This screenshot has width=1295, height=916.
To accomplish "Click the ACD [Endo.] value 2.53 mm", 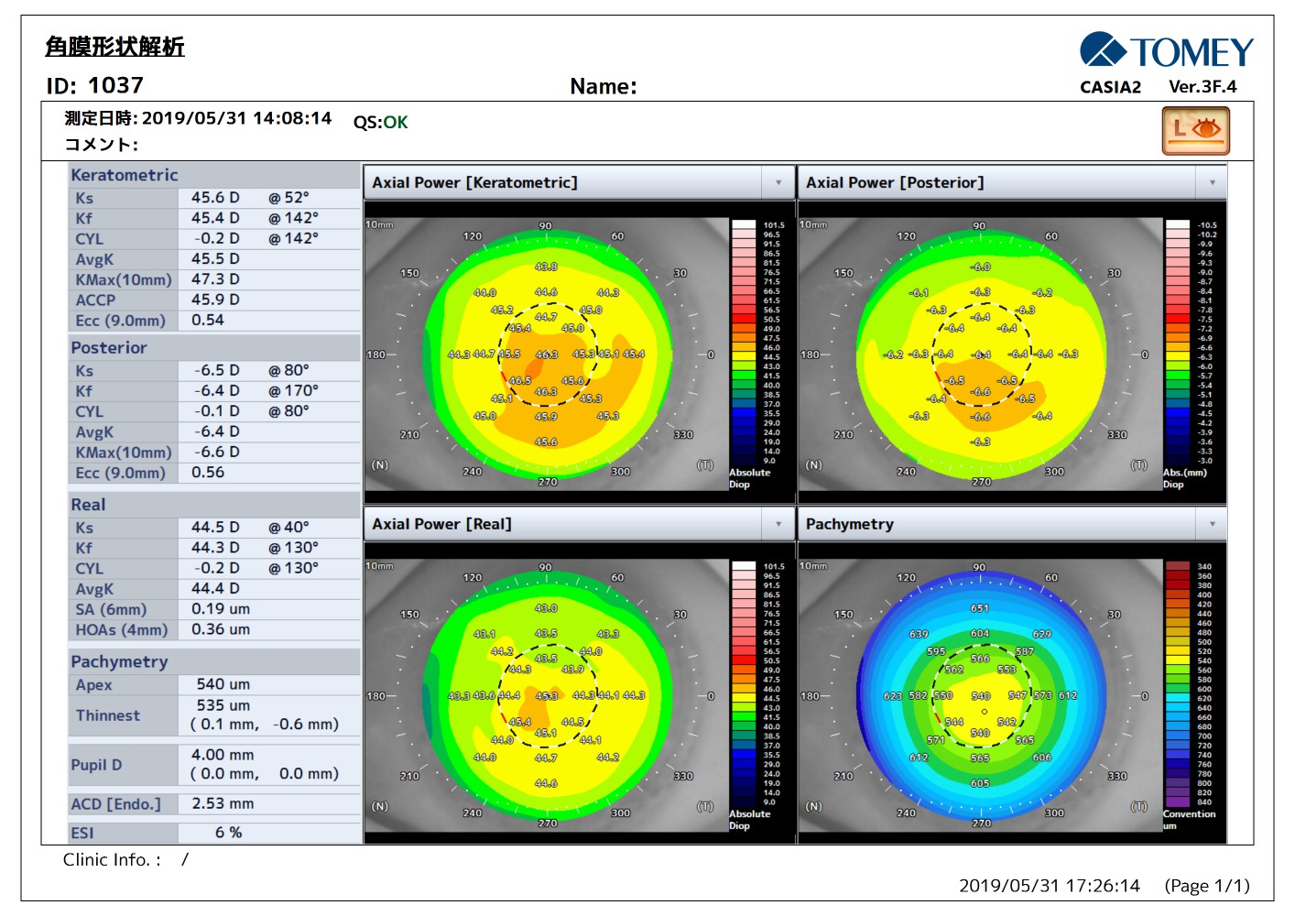I will [x=223, y=803].
